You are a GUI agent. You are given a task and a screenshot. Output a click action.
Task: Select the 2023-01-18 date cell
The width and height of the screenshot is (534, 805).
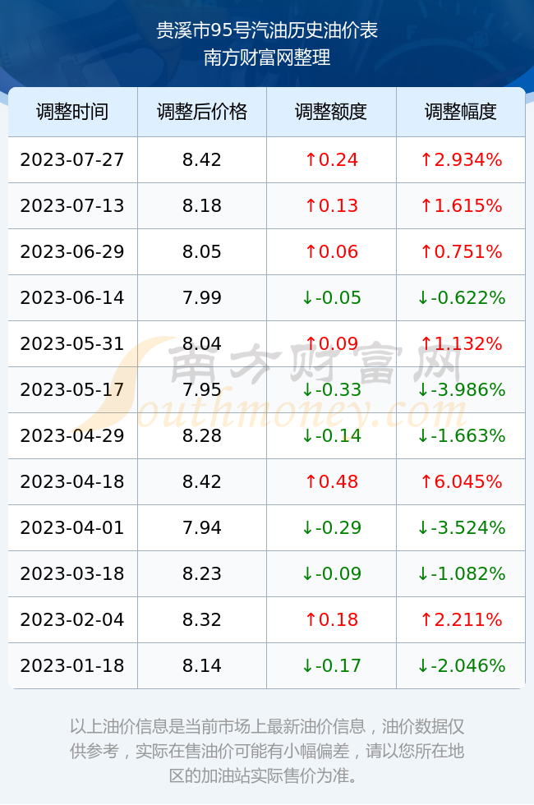click(72, 666)
